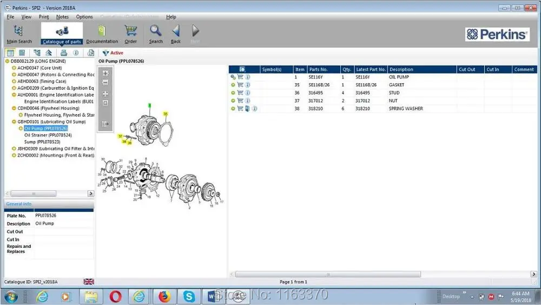
Task: Expand ZCHD0002 Mountings (Front & Rear) node
Action: [14, 155]
